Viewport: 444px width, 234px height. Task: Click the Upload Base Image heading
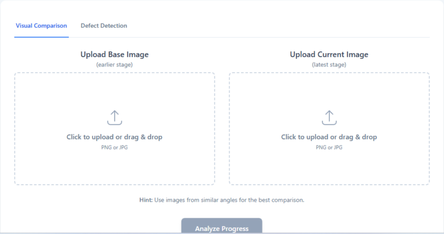pyautogui.click(x=114, y=54)
